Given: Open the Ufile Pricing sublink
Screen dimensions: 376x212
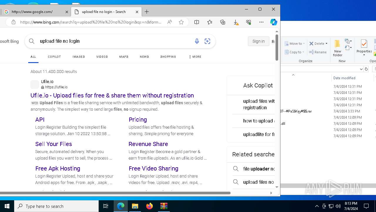Looking at the screenshot, I should [x=138, y=120].
